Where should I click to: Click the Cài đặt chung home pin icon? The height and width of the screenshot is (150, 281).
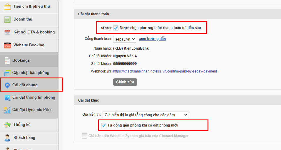pyautogui.click(x=7, y=85)
